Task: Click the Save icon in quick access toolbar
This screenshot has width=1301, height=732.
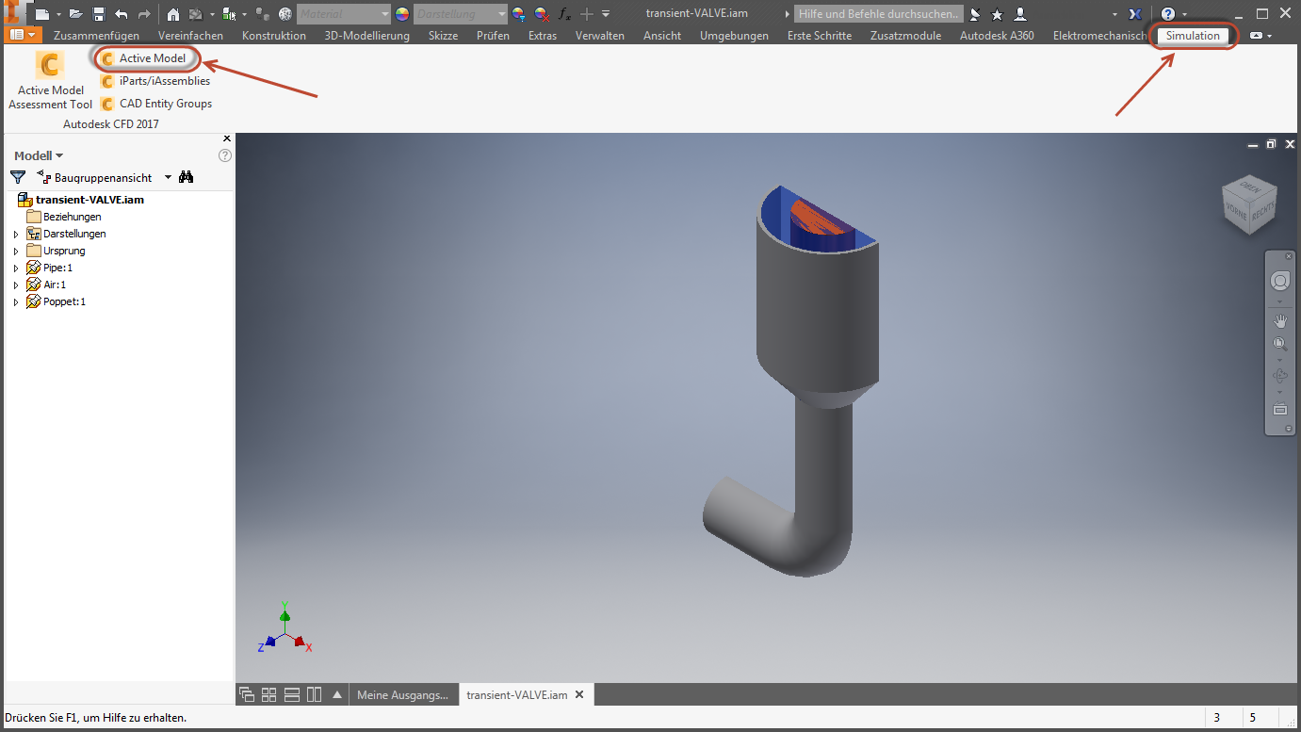Action: [98, 14]
